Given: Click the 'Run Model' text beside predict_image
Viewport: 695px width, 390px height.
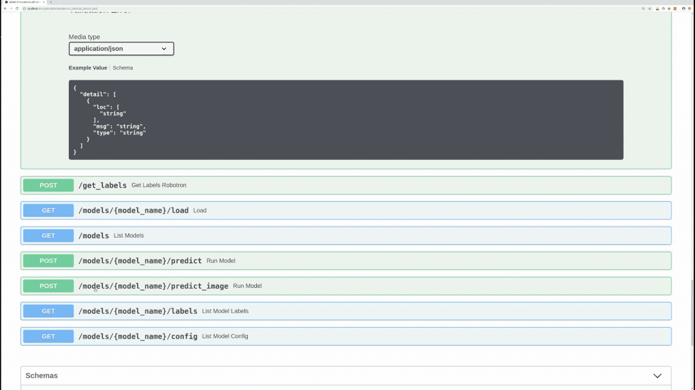Looking at the screenshot, I should click(x=247, y=286).
